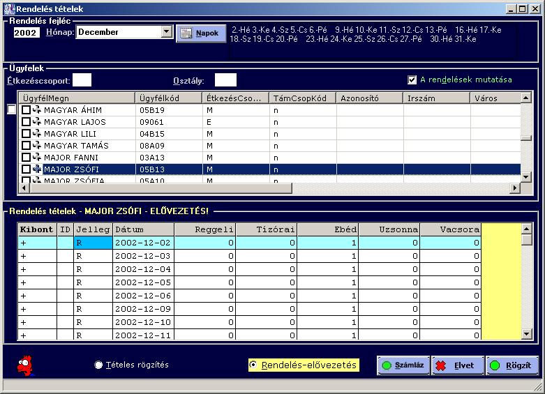
Task: Expand the 2002-12-05 row's plus sign
Action: click(x=23, y=282)
